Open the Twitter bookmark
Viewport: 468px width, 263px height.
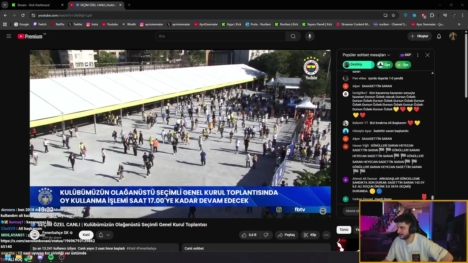(75, 24)
